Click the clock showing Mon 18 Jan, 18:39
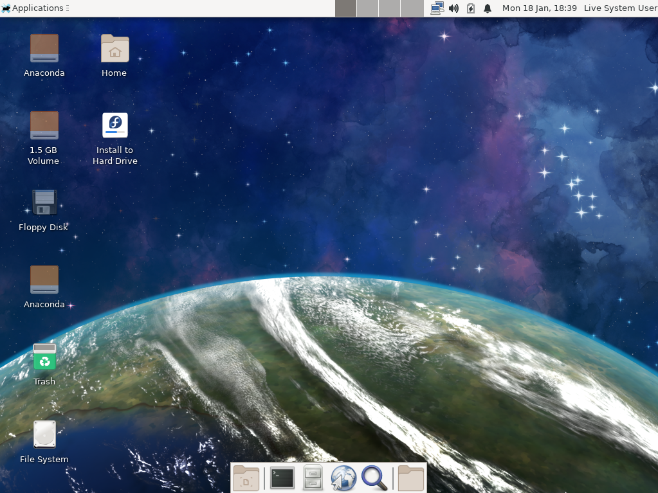The width and height of the screenshot is (658, 493). pos(539,8)
